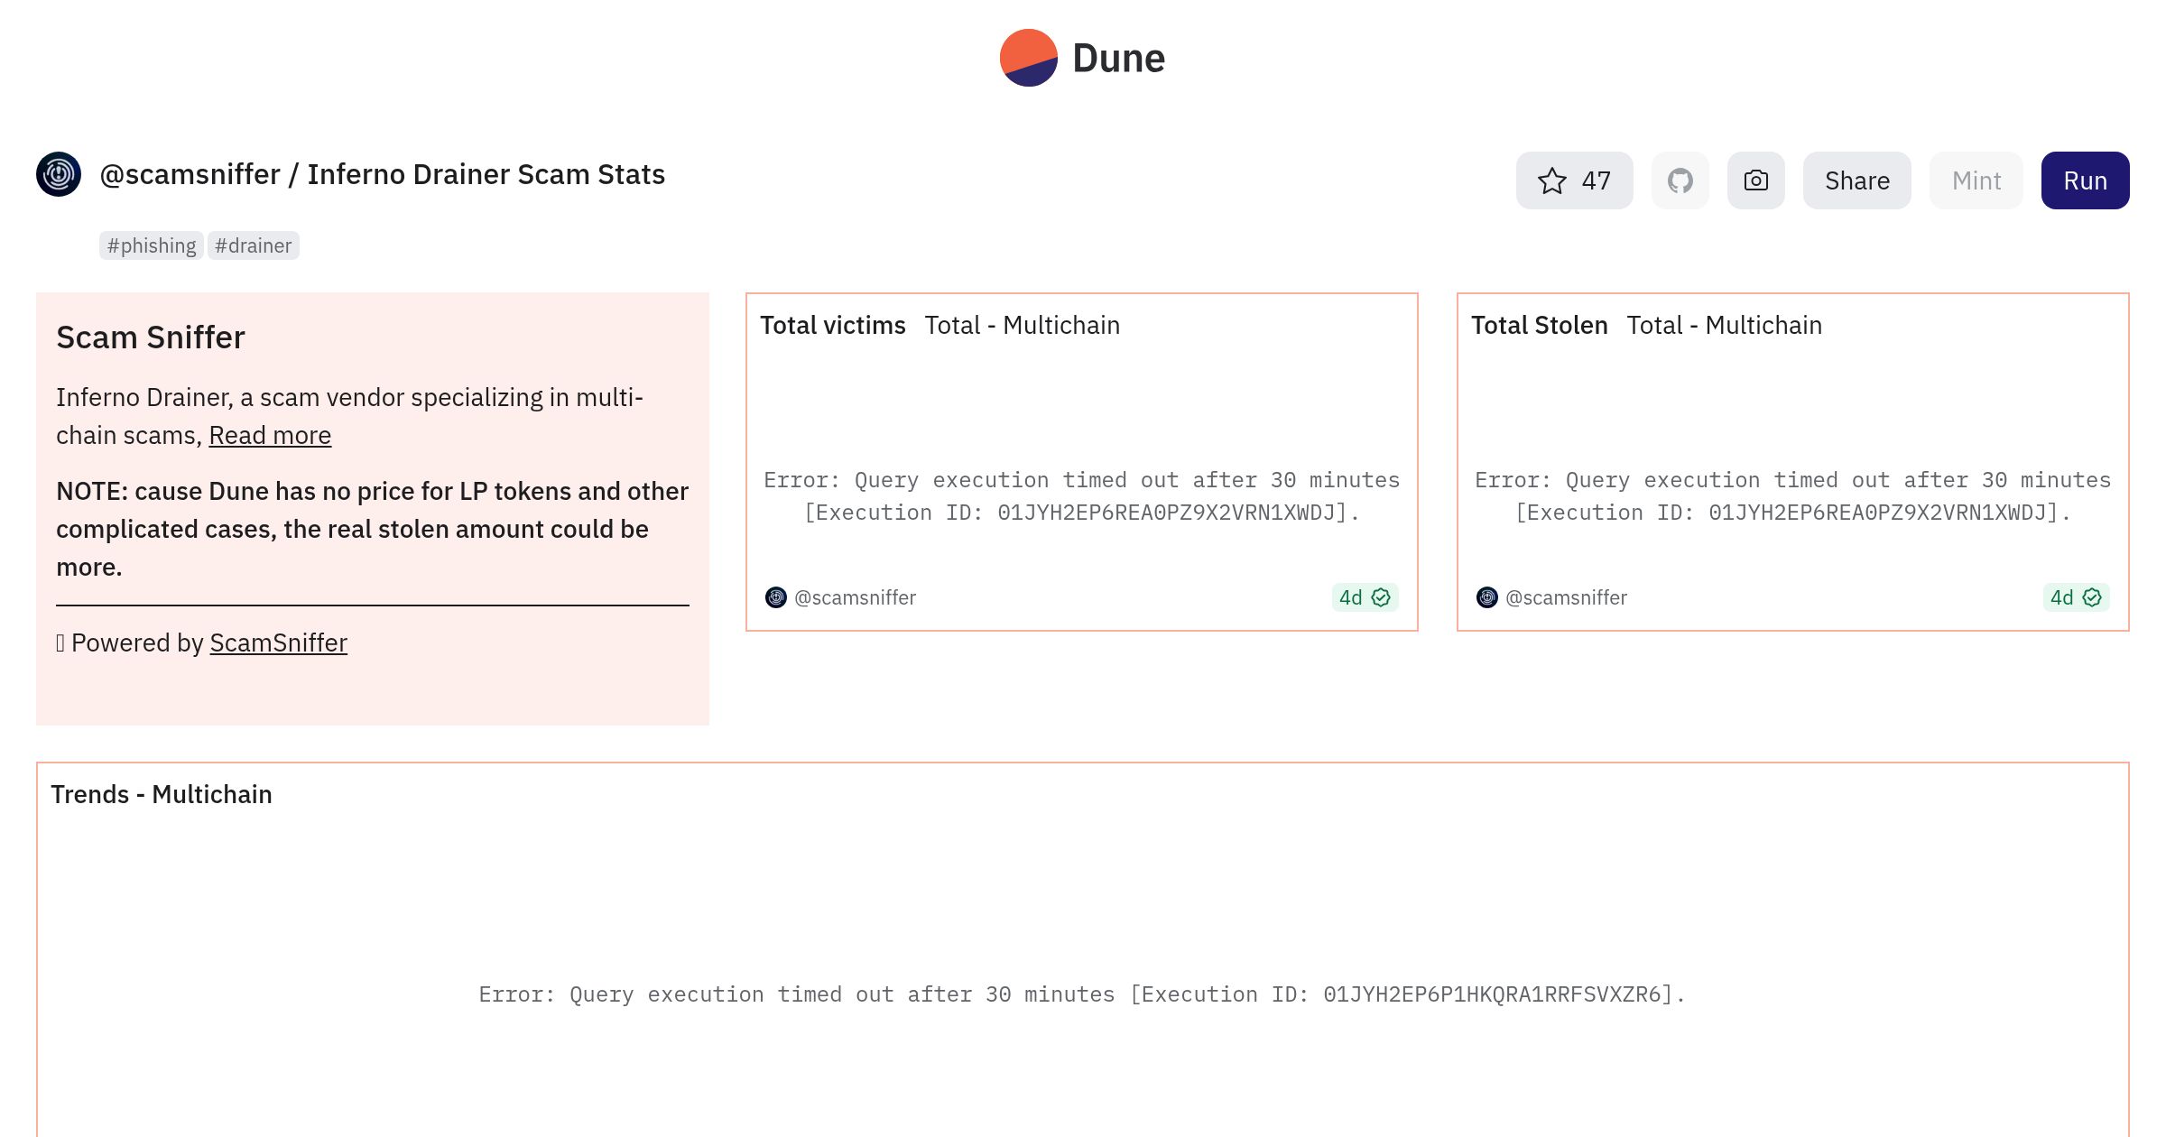Open the GitHub icon button
Viewport: 2166px width, 1137px height.
pos(1680,180)
